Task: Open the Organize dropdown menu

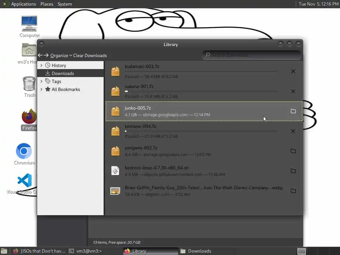Action: [61, 55]
